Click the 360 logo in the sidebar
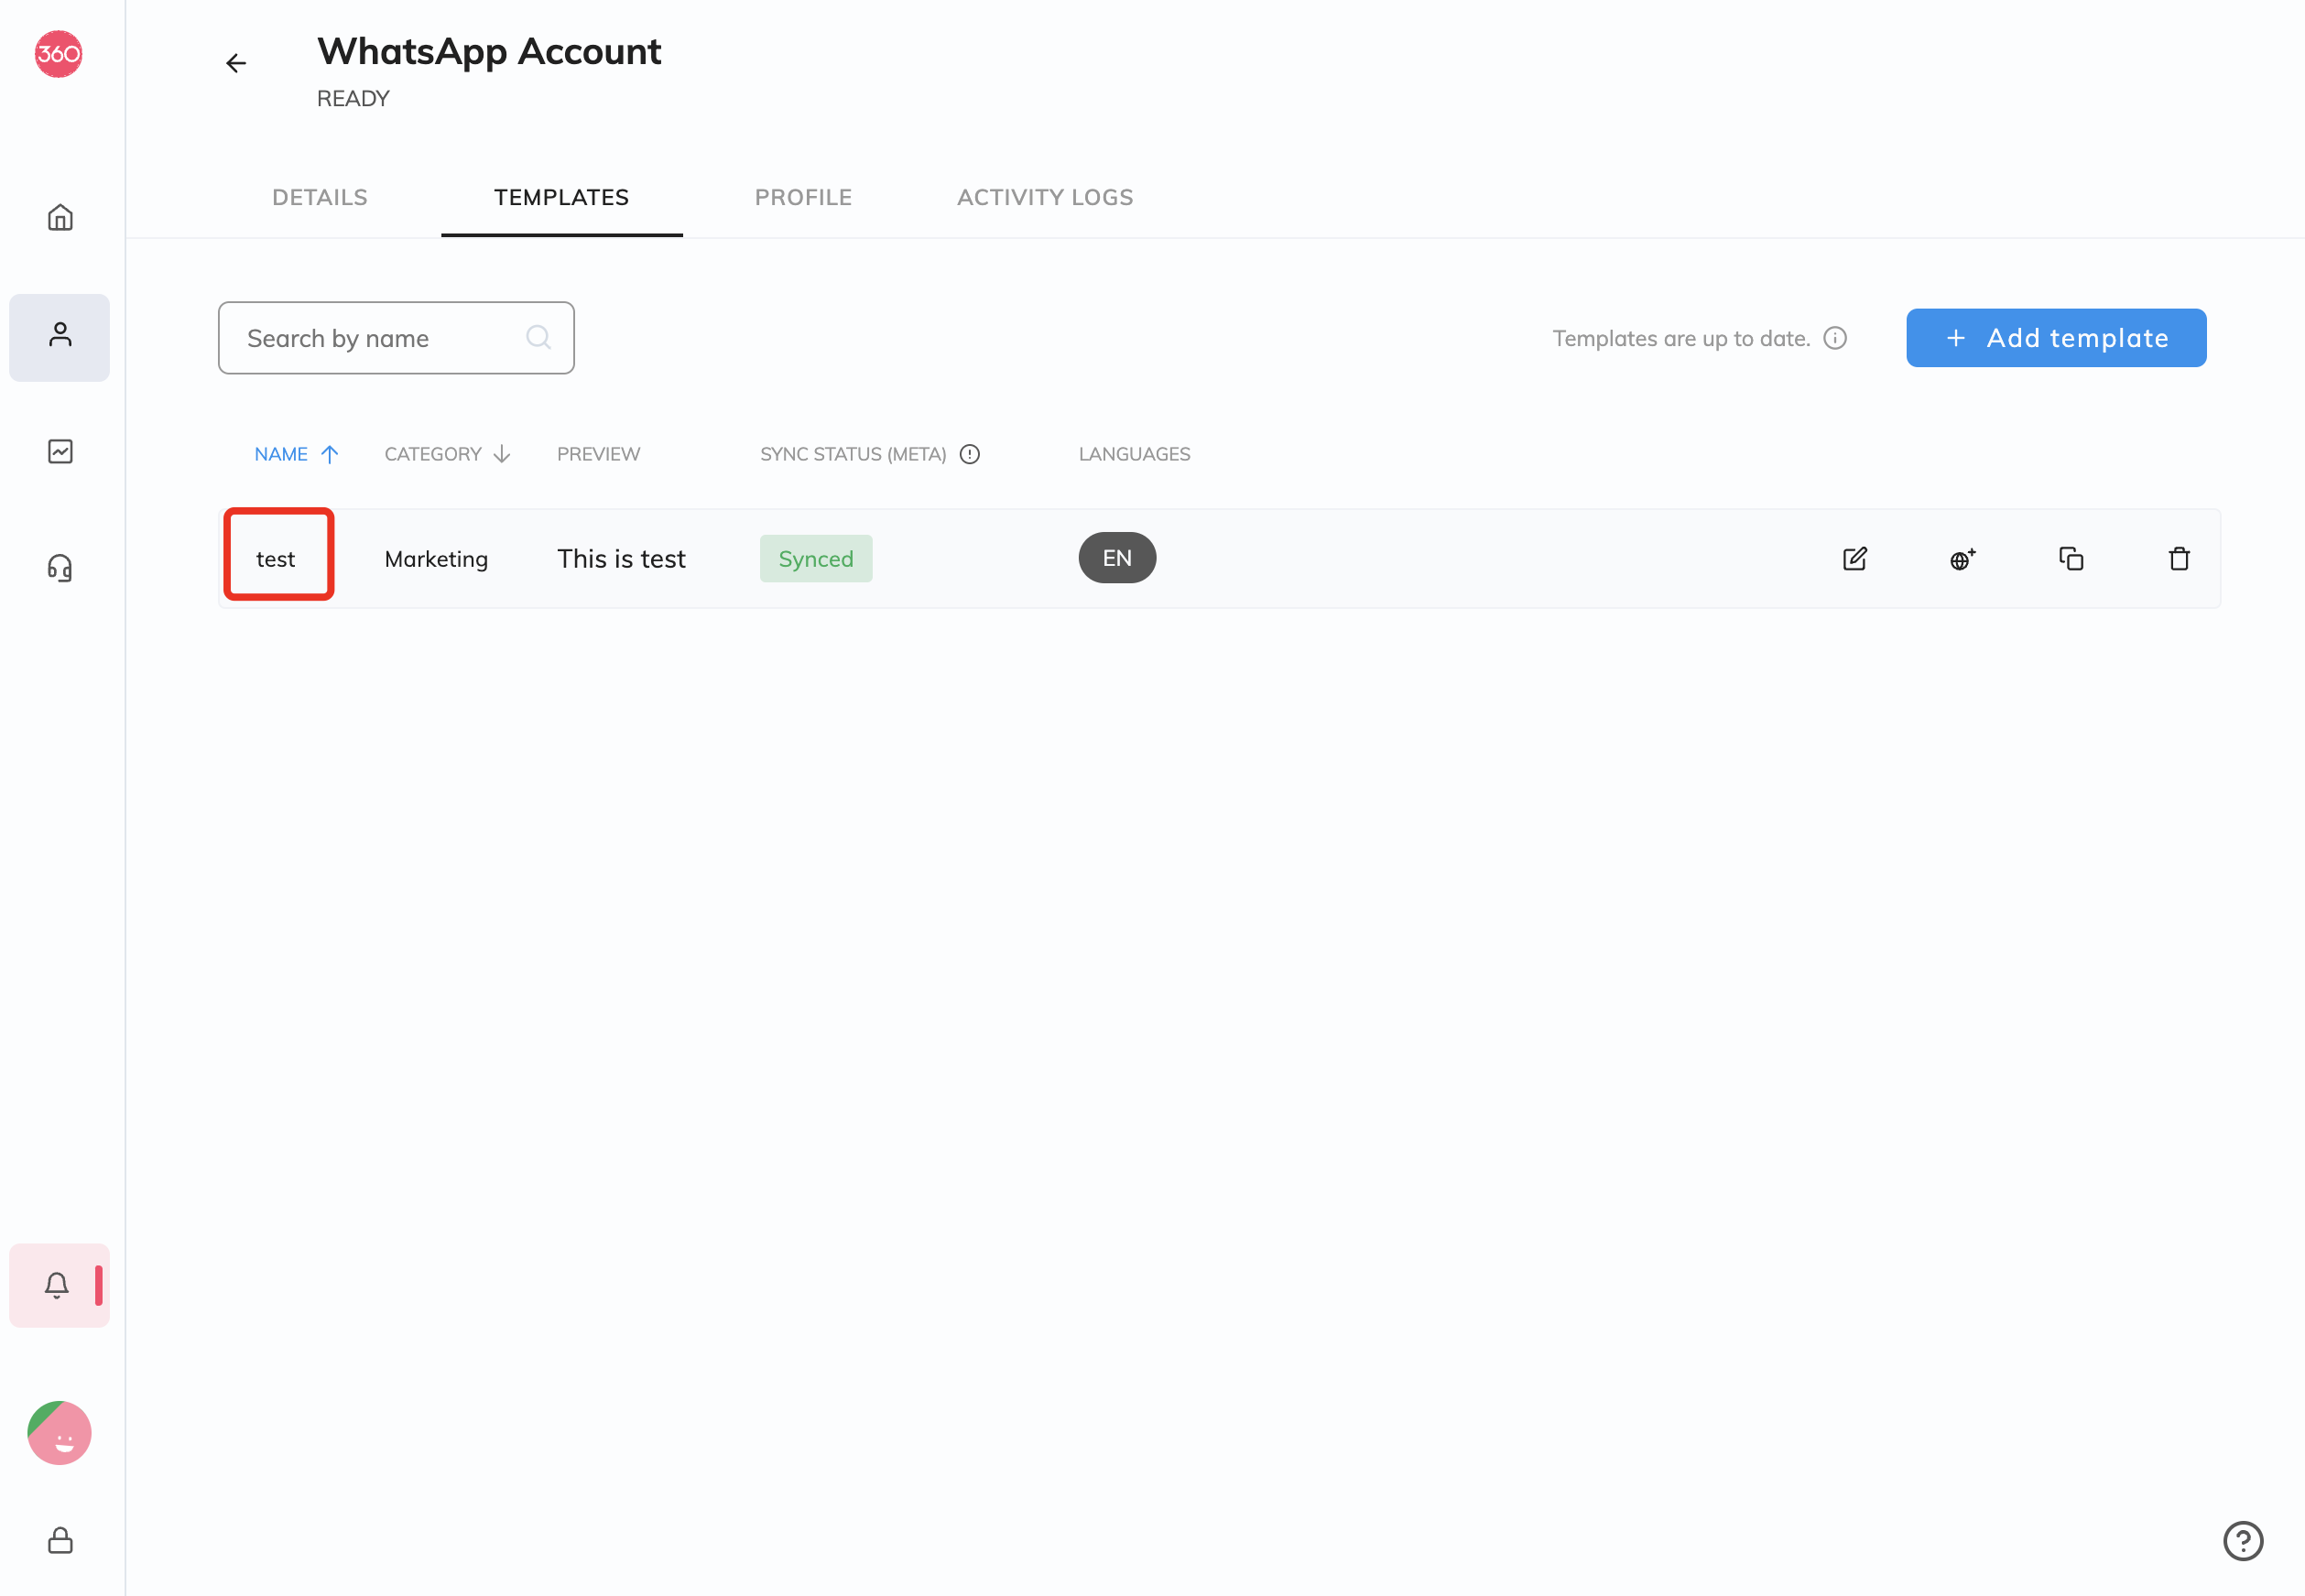 [x=59, y=54]
